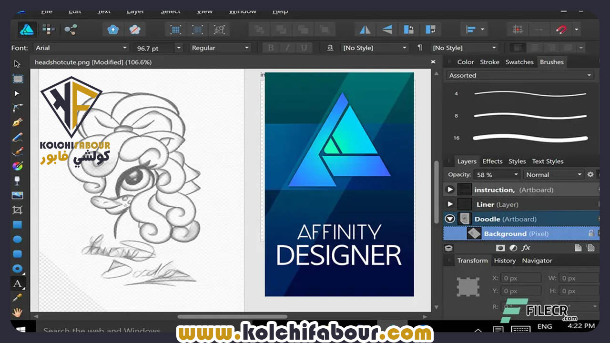Select the Rectangle tool
This screenshot has height=343, width=610.
click(x=18, y=224)
